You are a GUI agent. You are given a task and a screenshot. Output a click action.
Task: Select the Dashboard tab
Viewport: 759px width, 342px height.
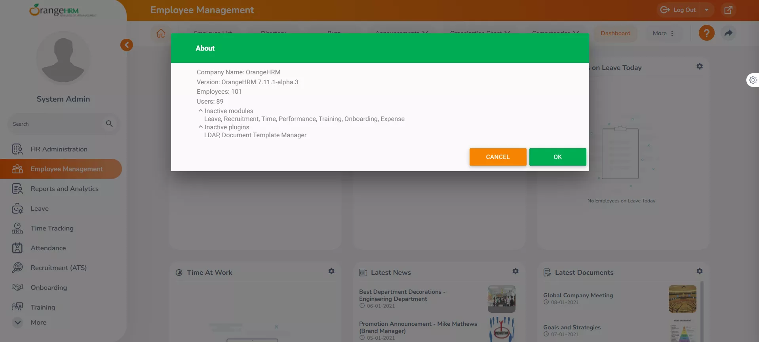(615, 33)
